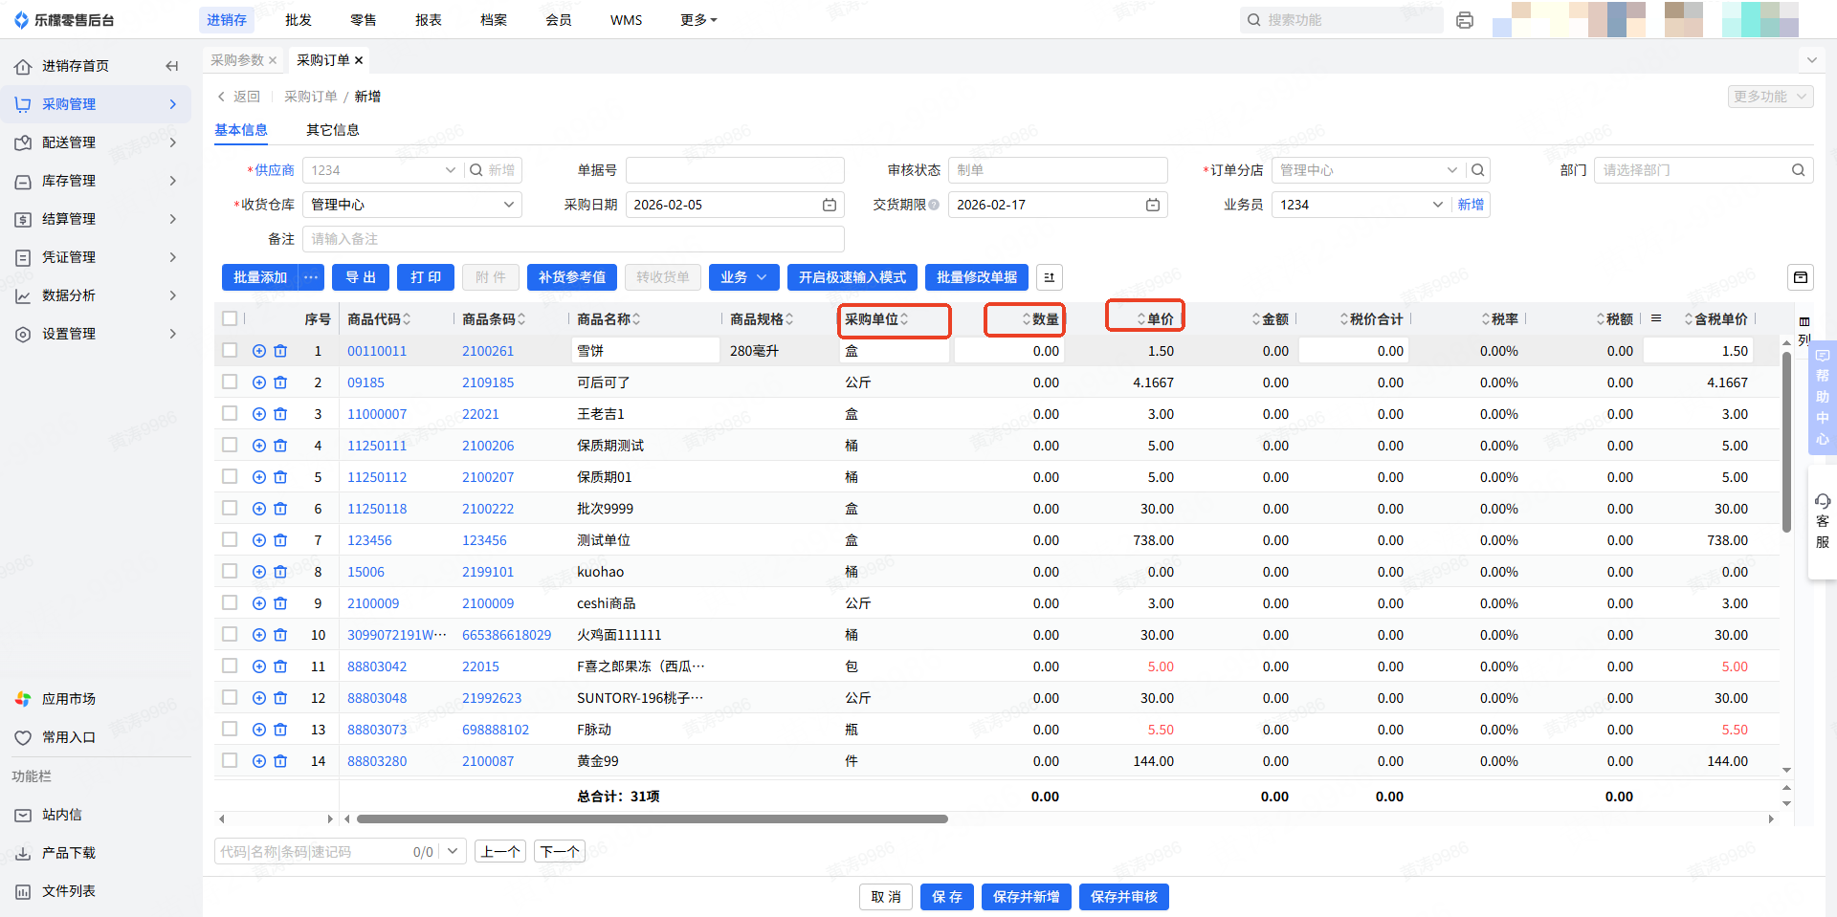The width and height of the screenshot is (1837, 917).
Task: Click the 保存并审核 button
Action: pyautogui.click(x=1123, y=897)
